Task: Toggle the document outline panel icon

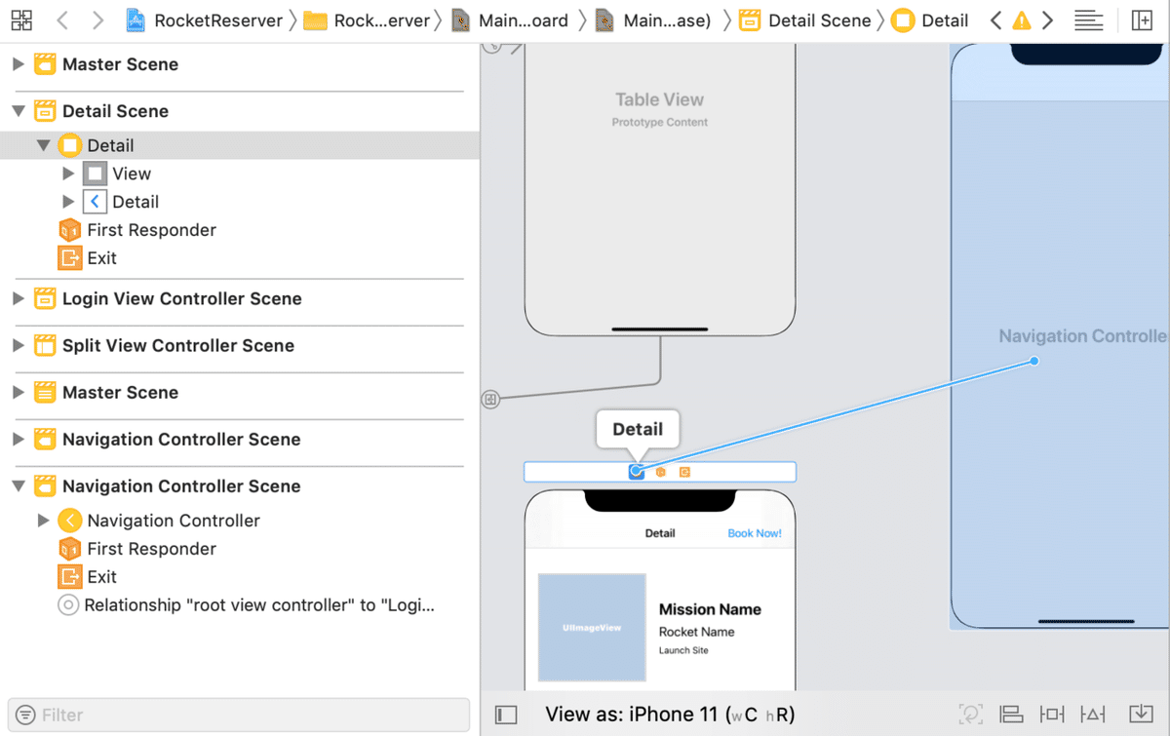Action: point(506,715)
